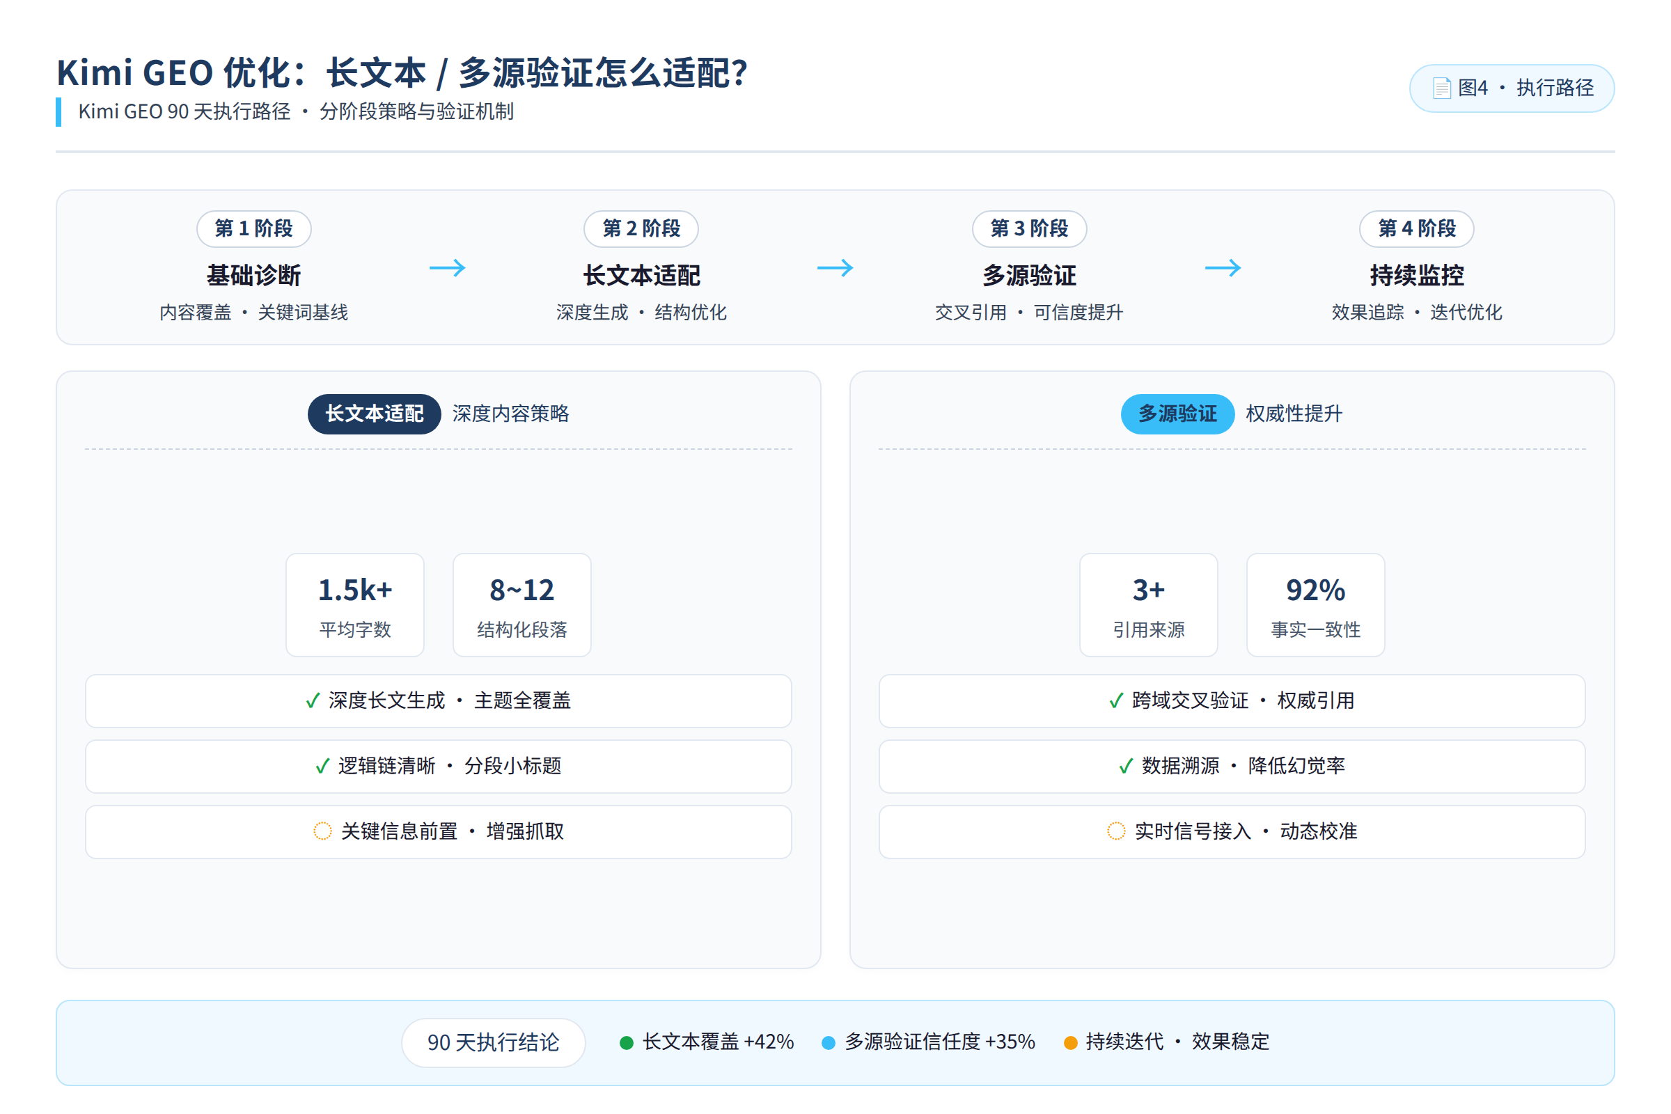Click the dotted orange circle beside 关键信息前置
Image resolution: width=1671 pixels, height=1114 pixels.
point(322,831)
